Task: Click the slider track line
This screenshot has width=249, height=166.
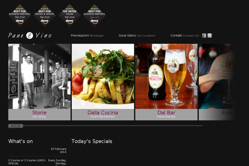Action: tap(113, 126)
